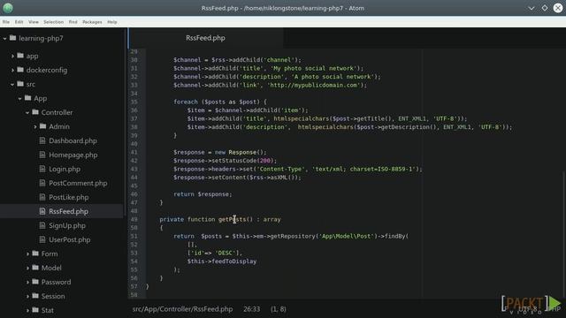Viewport: 566px width, 318px height.
Task: Click the learning-php7 project folder icon
Action: [x=13, y=38]
